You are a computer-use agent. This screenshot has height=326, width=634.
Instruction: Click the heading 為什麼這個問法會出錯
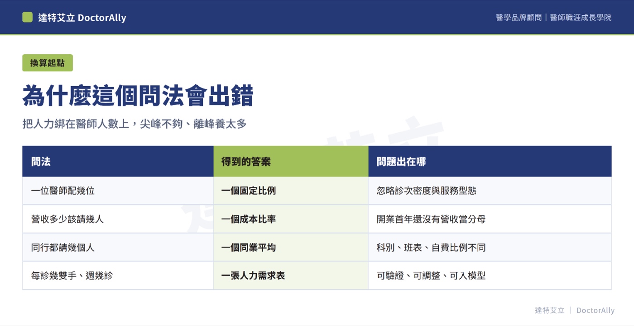[x=138, y=95]
